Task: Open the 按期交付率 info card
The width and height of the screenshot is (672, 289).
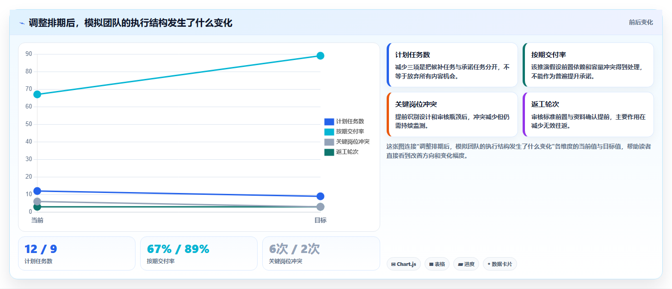Action: [588, 65]
